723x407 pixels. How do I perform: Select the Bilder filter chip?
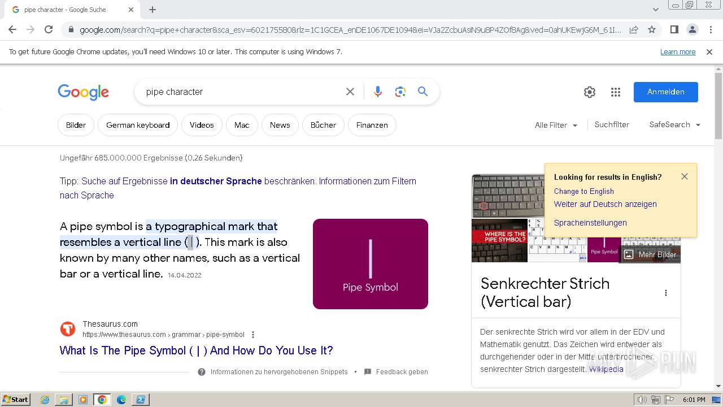pos(76,125)
